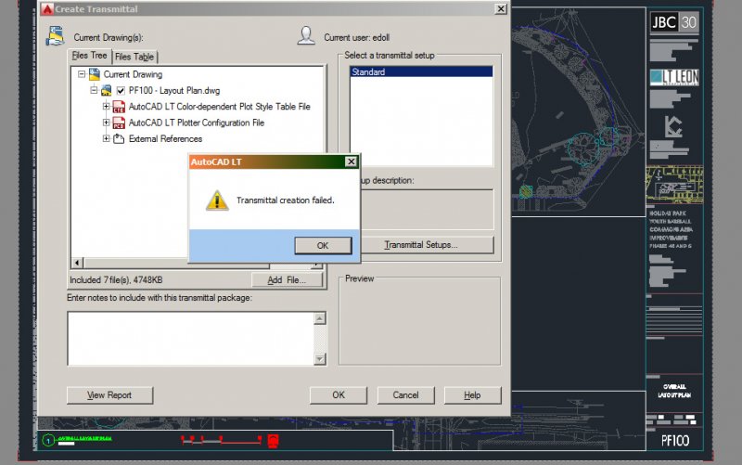Image resolution: width=742 pixels, height=465 pixels.
Task: Click the PF100 sheet number in the title block
Action: click(x=675, y=441)
